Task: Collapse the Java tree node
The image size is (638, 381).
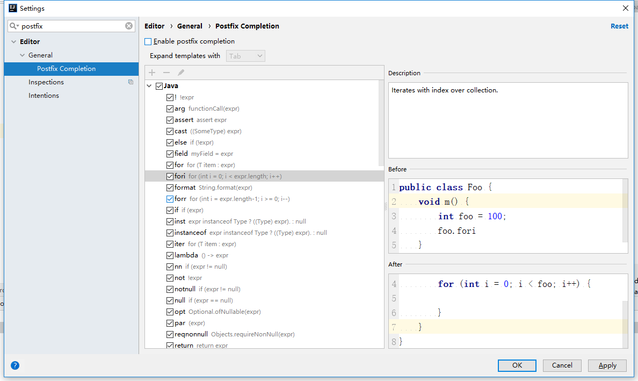Action: 149,85
